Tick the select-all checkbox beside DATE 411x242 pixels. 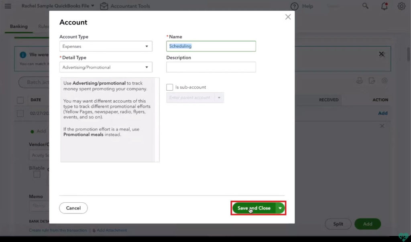point(20,100)
